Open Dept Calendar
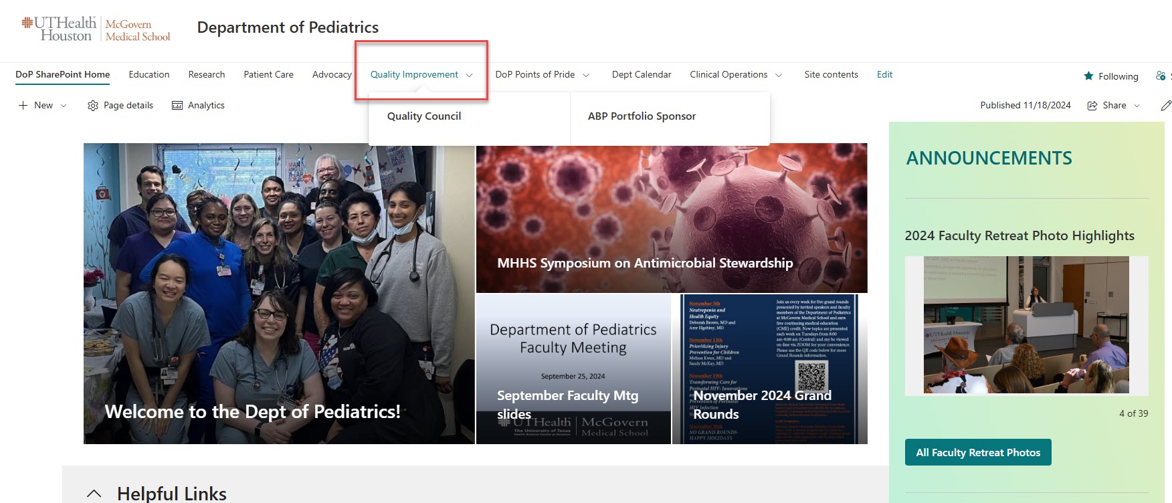1172x503 pixels. click(x=642, y=74)
